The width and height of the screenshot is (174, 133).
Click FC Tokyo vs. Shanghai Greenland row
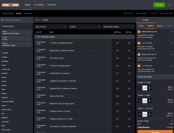coord(84,43)
